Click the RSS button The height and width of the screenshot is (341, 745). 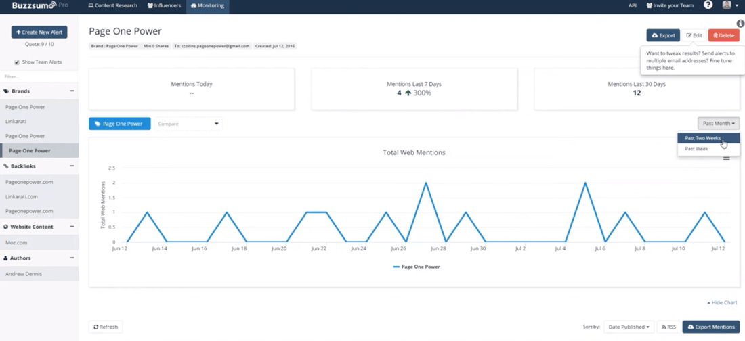(x=668, y=327)
